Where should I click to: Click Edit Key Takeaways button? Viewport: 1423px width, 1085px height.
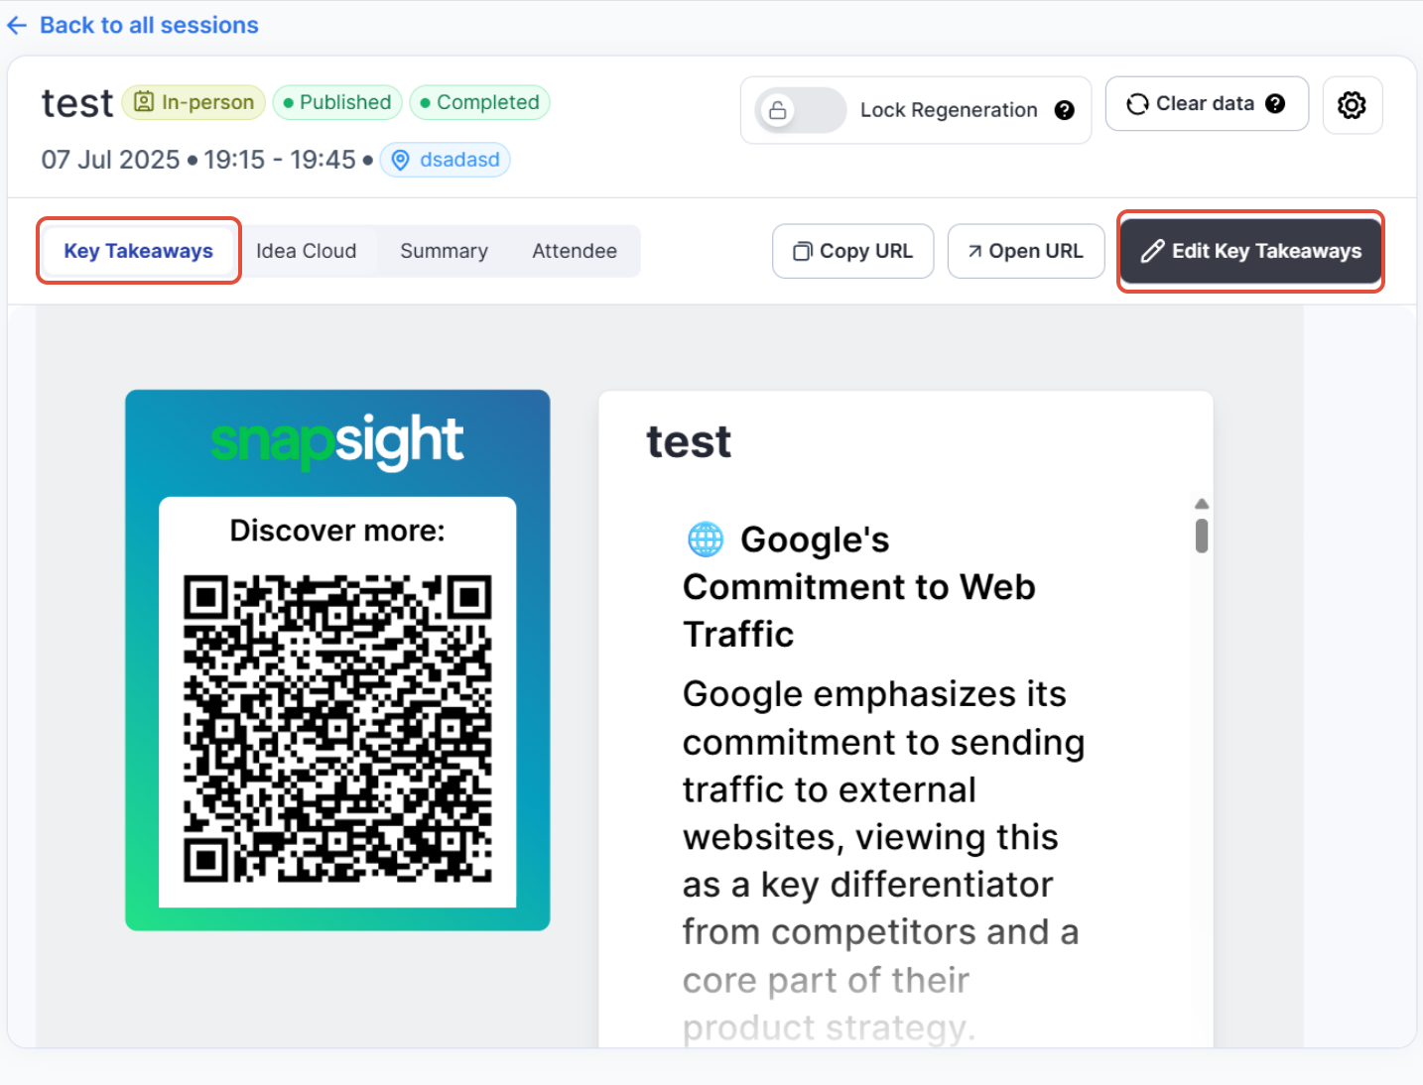[1250, 252]
